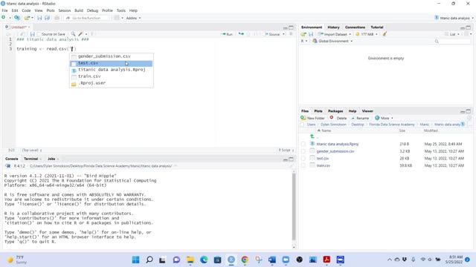476x267 pixels.
Task: Open taskbar Search magnifier
Action: [x=149, y=260]
